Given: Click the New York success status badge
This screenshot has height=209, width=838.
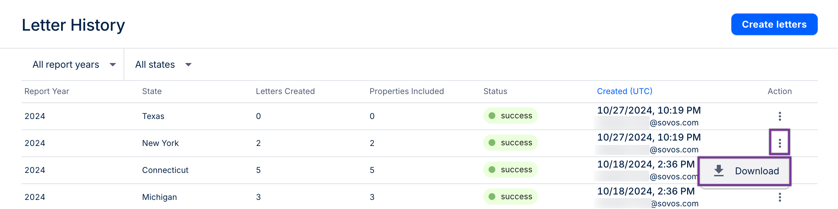Looking at the screenshot, I should (x=510, y=143).
